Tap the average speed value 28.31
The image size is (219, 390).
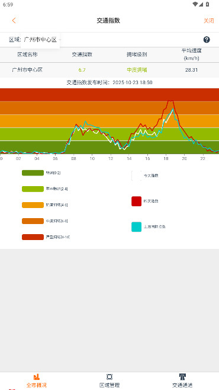pyautogui.click(x=191, y=70)
